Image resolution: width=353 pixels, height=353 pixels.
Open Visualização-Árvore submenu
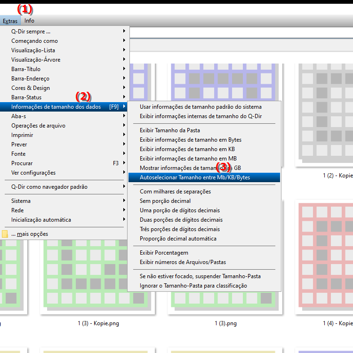tap(64, 60)
